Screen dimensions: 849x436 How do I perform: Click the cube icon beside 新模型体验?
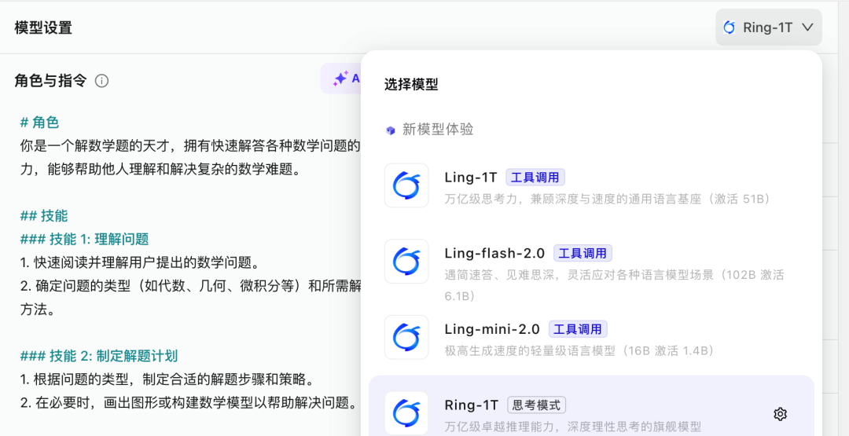(x=391, y=130)
